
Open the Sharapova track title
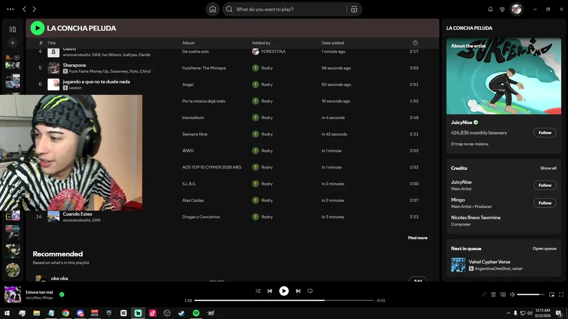(x=75, y=65)
